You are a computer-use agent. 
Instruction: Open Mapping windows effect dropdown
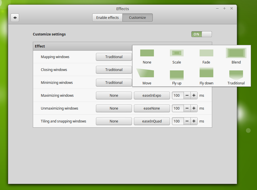[114, 57]
